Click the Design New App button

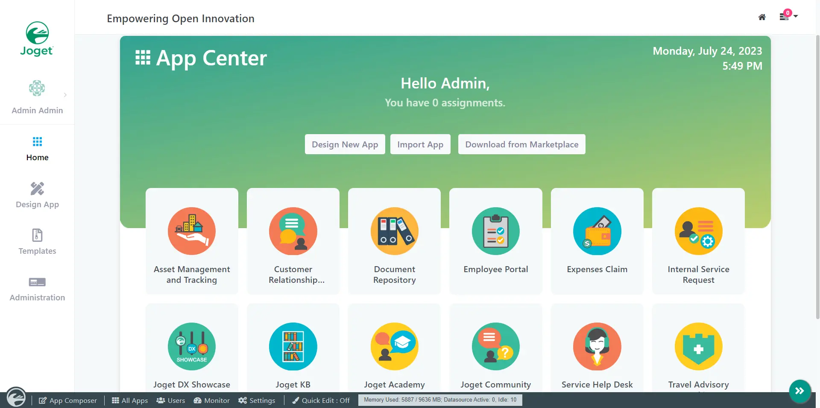click(x=345, y=144)
